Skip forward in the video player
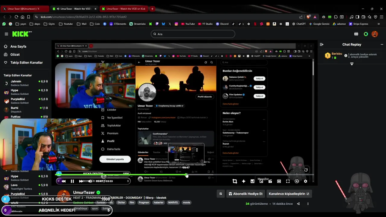Viewport: 386px width, 217px height. (x=81, y=181)
